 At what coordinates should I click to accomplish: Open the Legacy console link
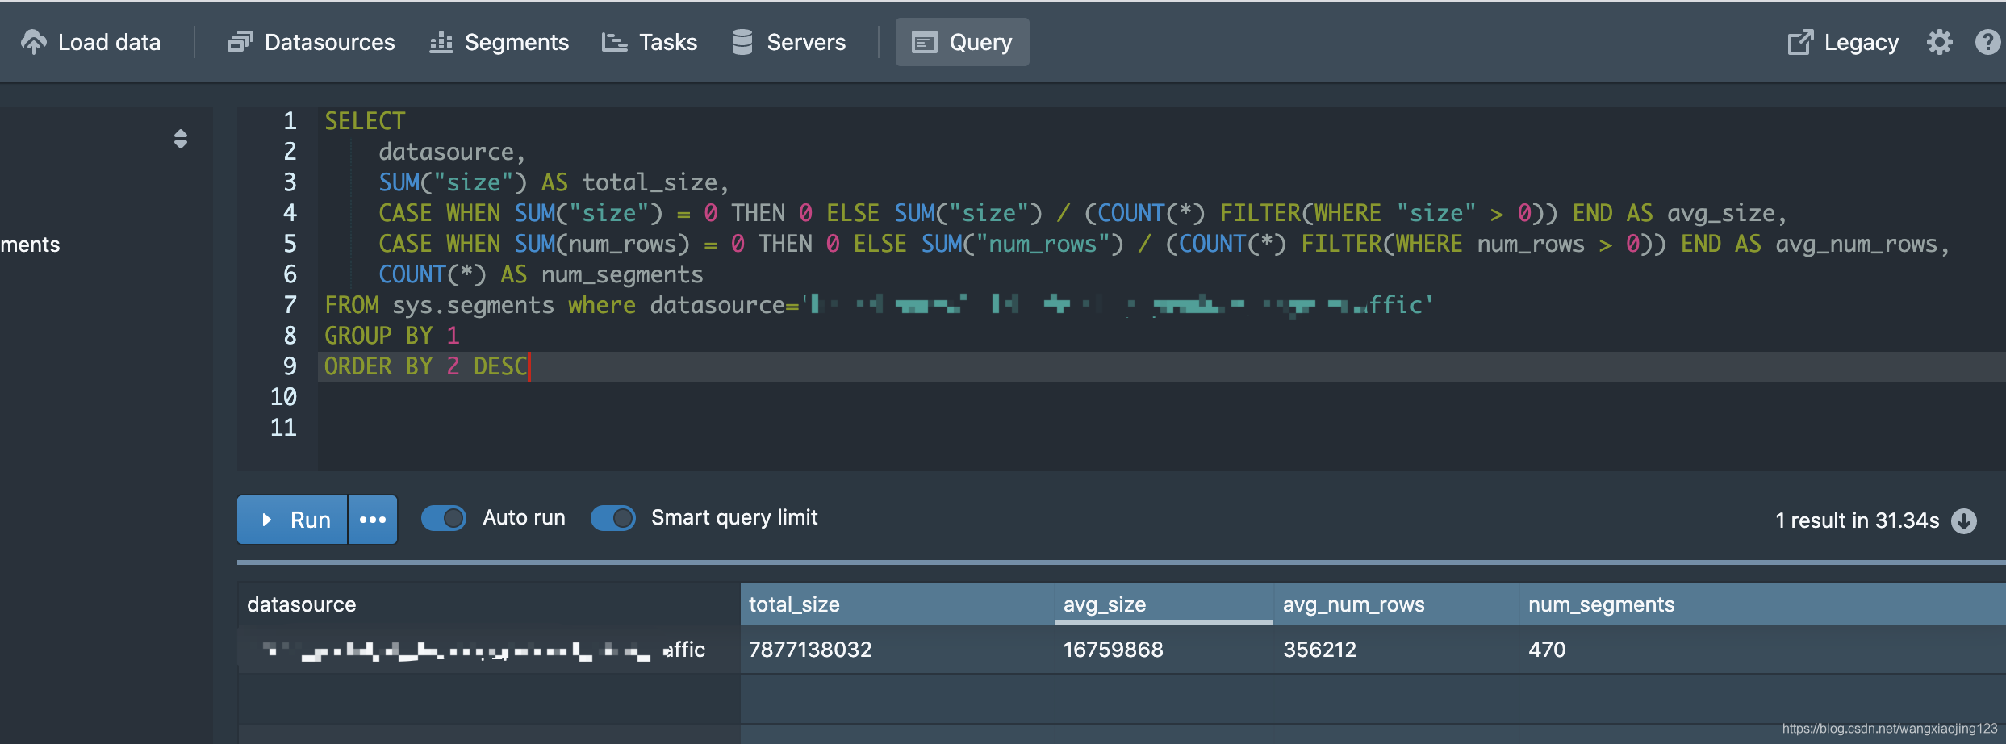point(1843,42)
